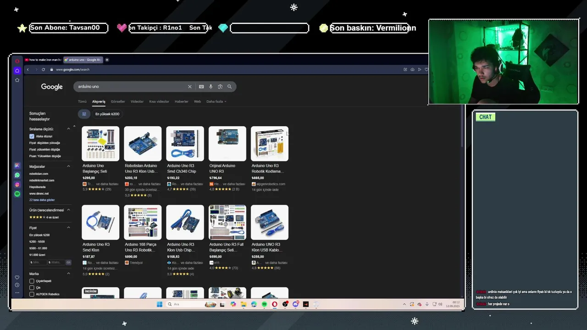Sort by Fiyat: düşükten yükseğe

tap(44, 143)
